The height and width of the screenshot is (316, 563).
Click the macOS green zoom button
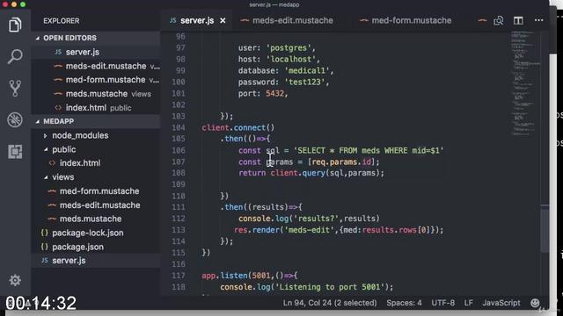(x=23, y=4)
